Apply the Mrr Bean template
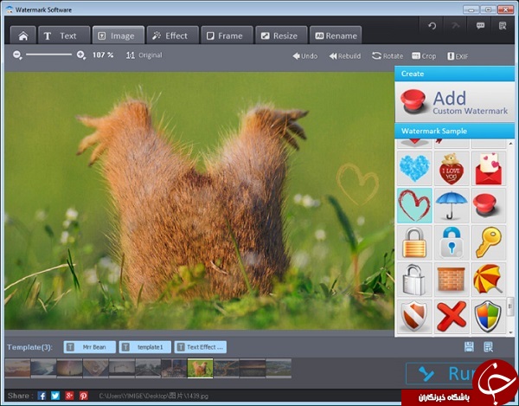Image resolution: width=519 pixels, height=406 pixels. [x=90, y=347]
